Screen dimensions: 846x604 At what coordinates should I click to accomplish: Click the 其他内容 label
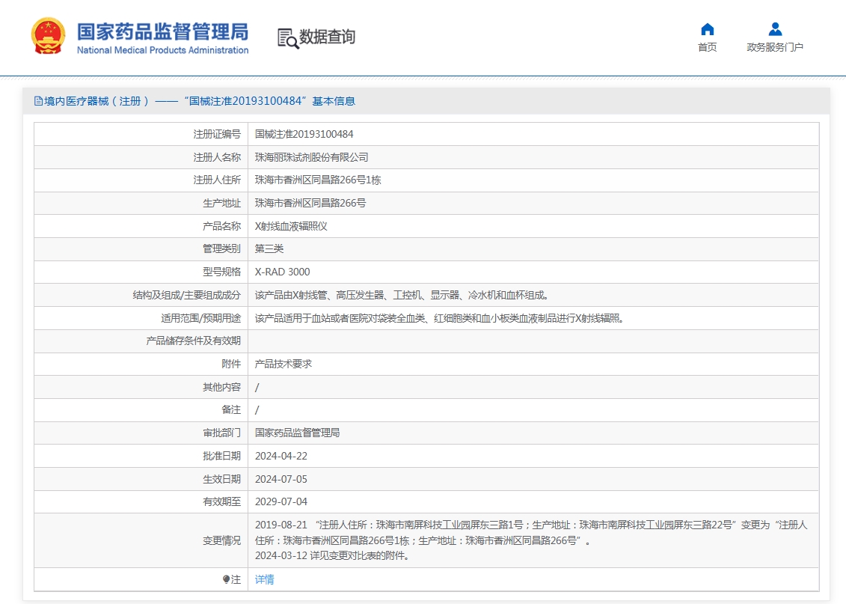[x=221, y=388]
